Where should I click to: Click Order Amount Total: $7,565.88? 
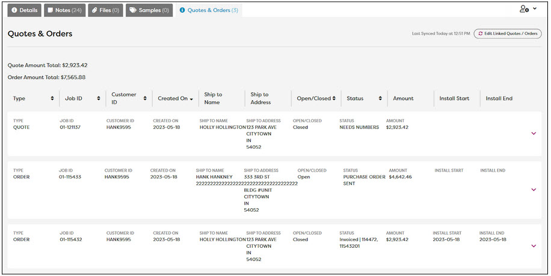coord(46,77)
